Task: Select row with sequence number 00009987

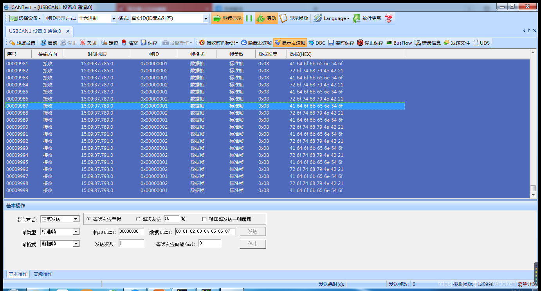Action: coord(205,106)
